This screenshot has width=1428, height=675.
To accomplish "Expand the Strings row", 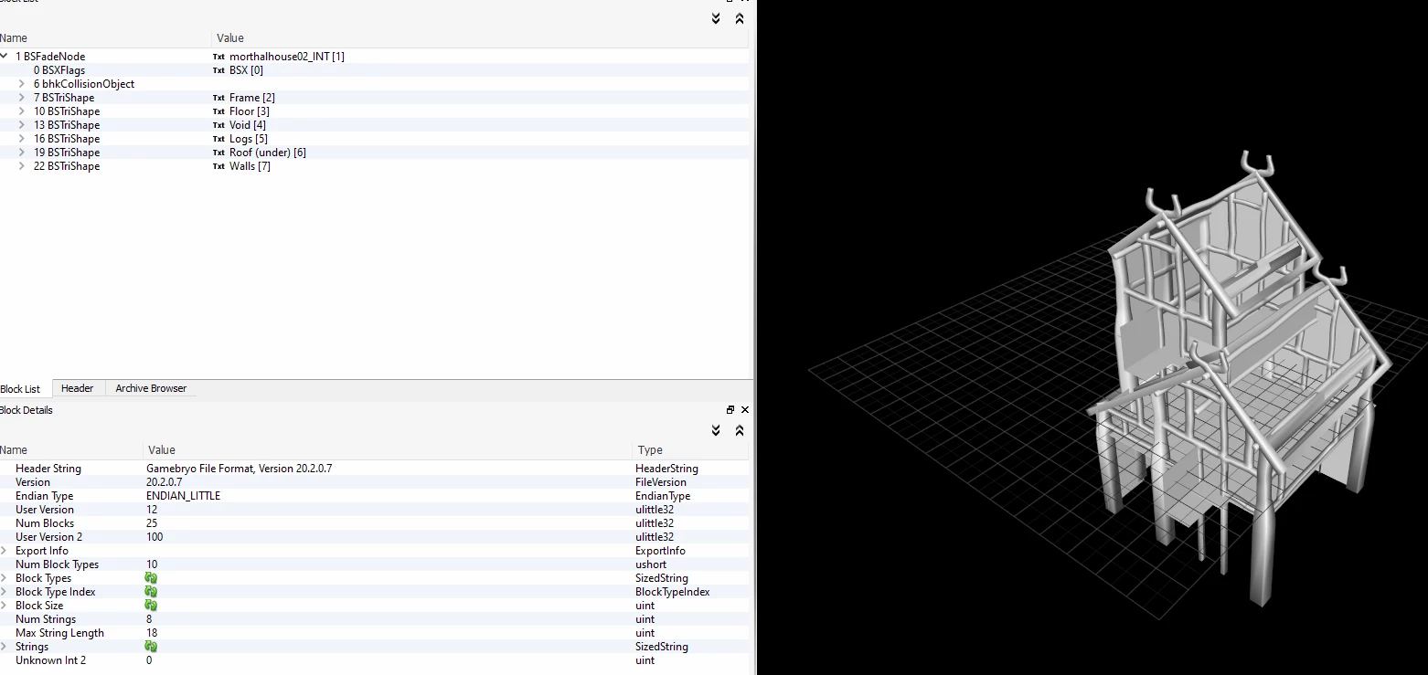I will 5,647.
